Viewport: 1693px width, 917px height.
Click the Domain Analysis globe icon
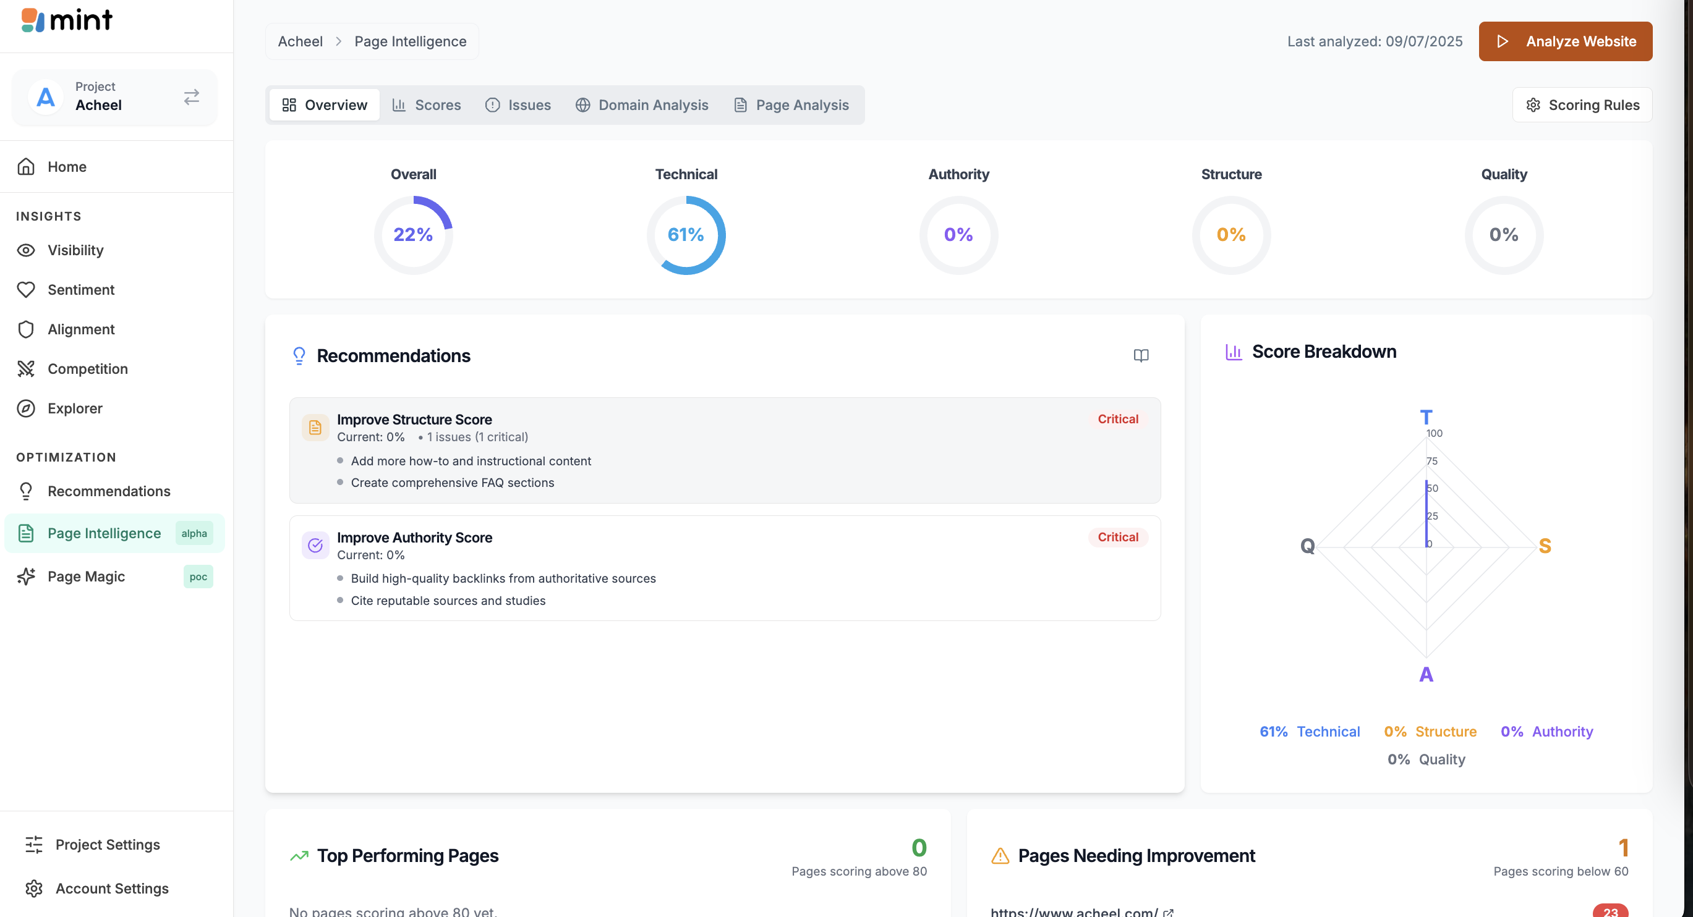coord(582,105)
